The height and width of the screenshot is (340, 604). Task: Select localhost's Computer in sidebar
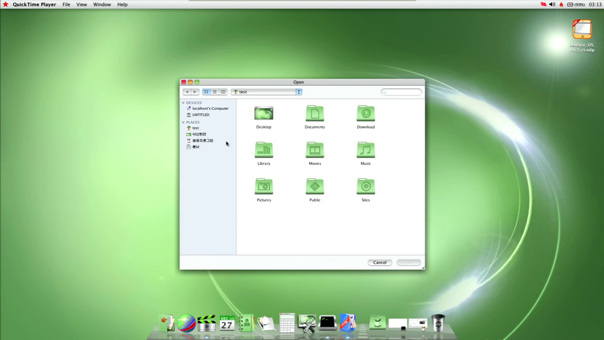click(210, 109)
